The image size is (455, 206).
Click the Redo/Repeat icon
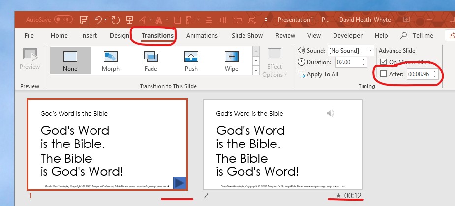pos(116,20)
